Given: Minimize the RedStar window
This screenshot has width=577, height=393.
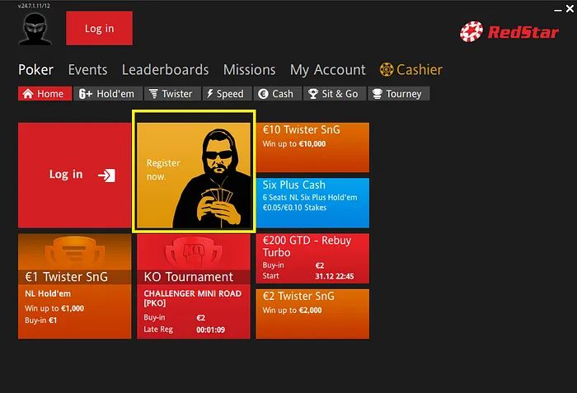Looking at the screenshot, I should (x=558, y=10).
